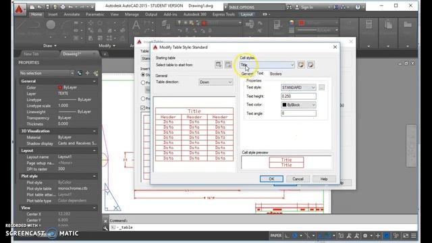Click the remove starting table icon
Viewport: 432px width, 243px height.
[x=228, y=65]
